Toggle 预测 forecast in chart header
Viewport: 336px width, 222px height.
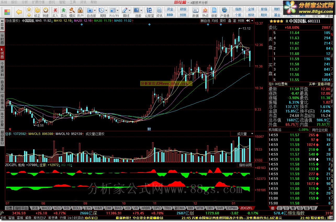(x=241, y=21)
